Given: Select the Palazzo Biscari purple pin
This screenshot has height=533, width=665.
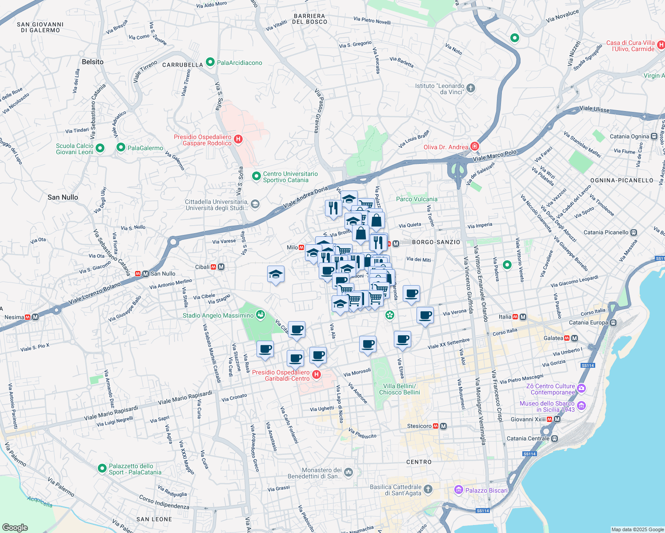Looking at the screenshot, I should (459, 490).
